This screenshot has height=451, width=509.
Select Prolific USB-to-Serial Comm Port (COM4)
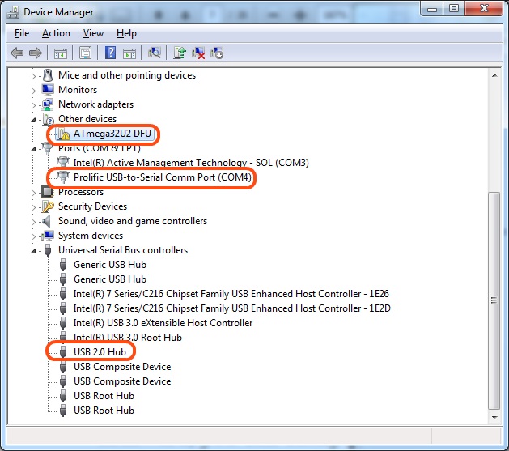(x=163, y=177)
